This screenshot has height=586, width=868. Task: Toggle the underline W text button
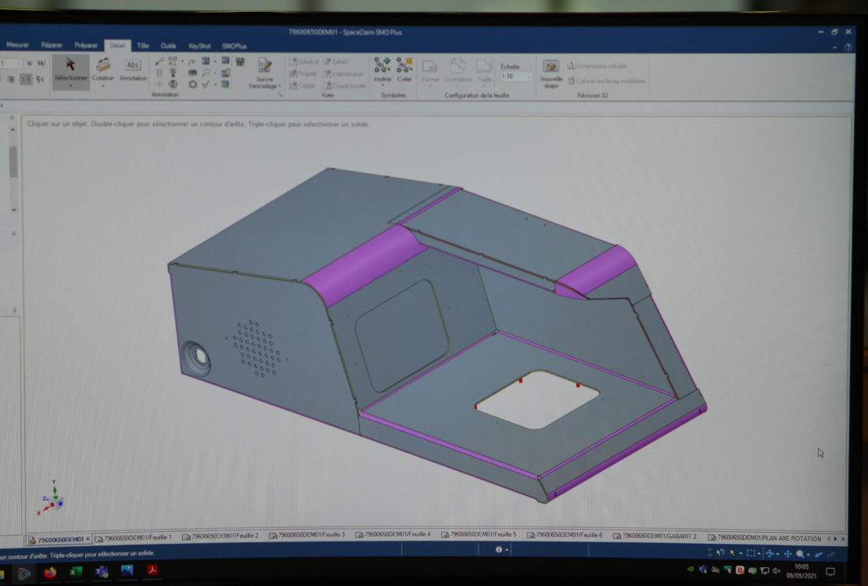pyautogui.click(x=30, y=63)
